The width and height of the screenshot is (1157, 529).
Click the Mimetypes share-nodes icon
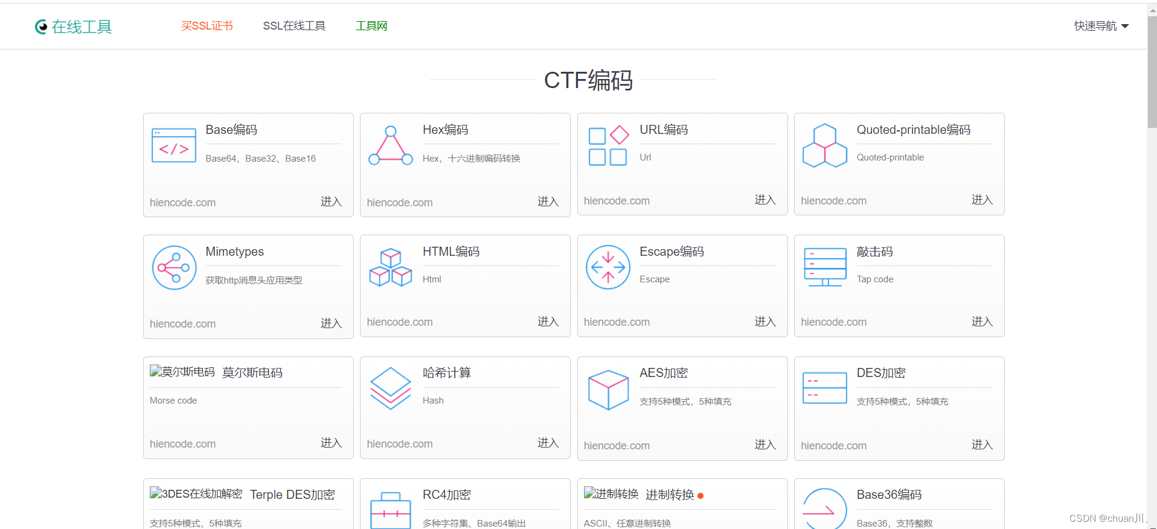tap(174, 267)
